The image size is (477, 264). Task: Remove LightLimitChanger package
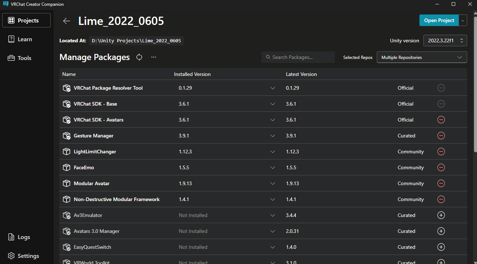point(441,151)
